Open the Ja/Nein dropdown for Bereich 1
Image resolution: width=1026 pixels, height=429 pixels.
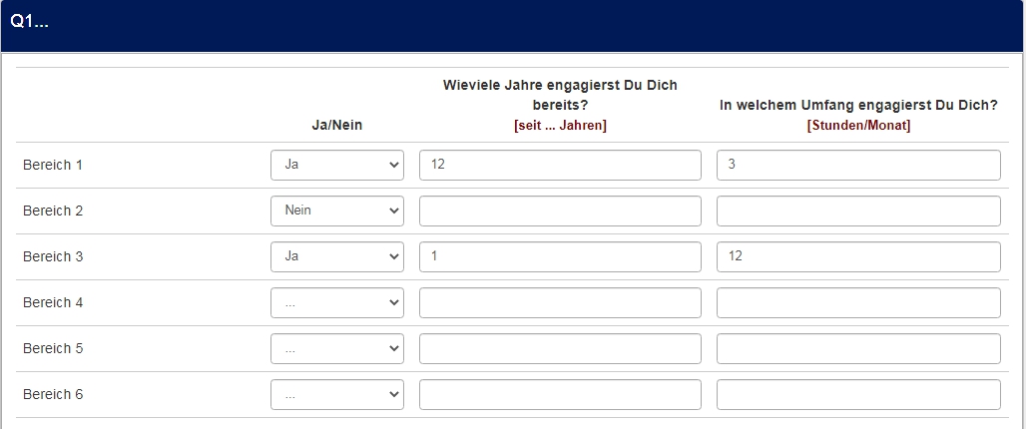337,165
